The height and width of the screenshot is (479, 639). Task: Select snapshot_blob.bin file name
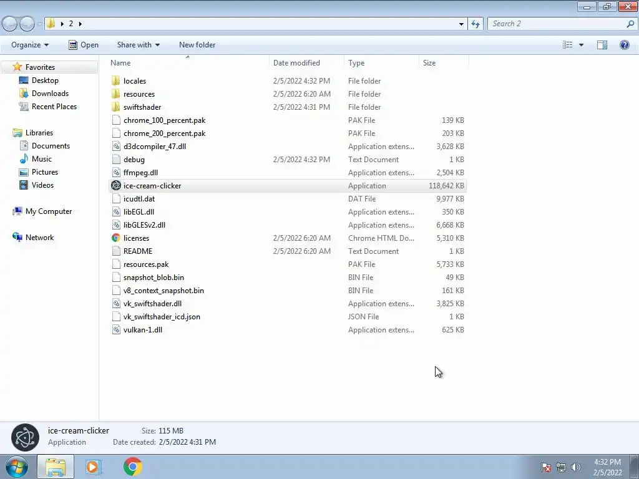pyautogui.click(x=154, y=278)
